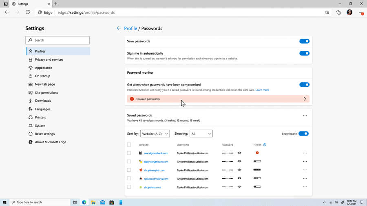Show hidden system tray icons chevron

pos(324,202)
